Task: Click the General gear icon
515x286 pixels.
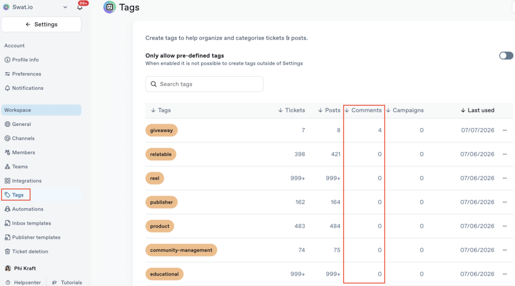Action: click(x=7, y=124)
